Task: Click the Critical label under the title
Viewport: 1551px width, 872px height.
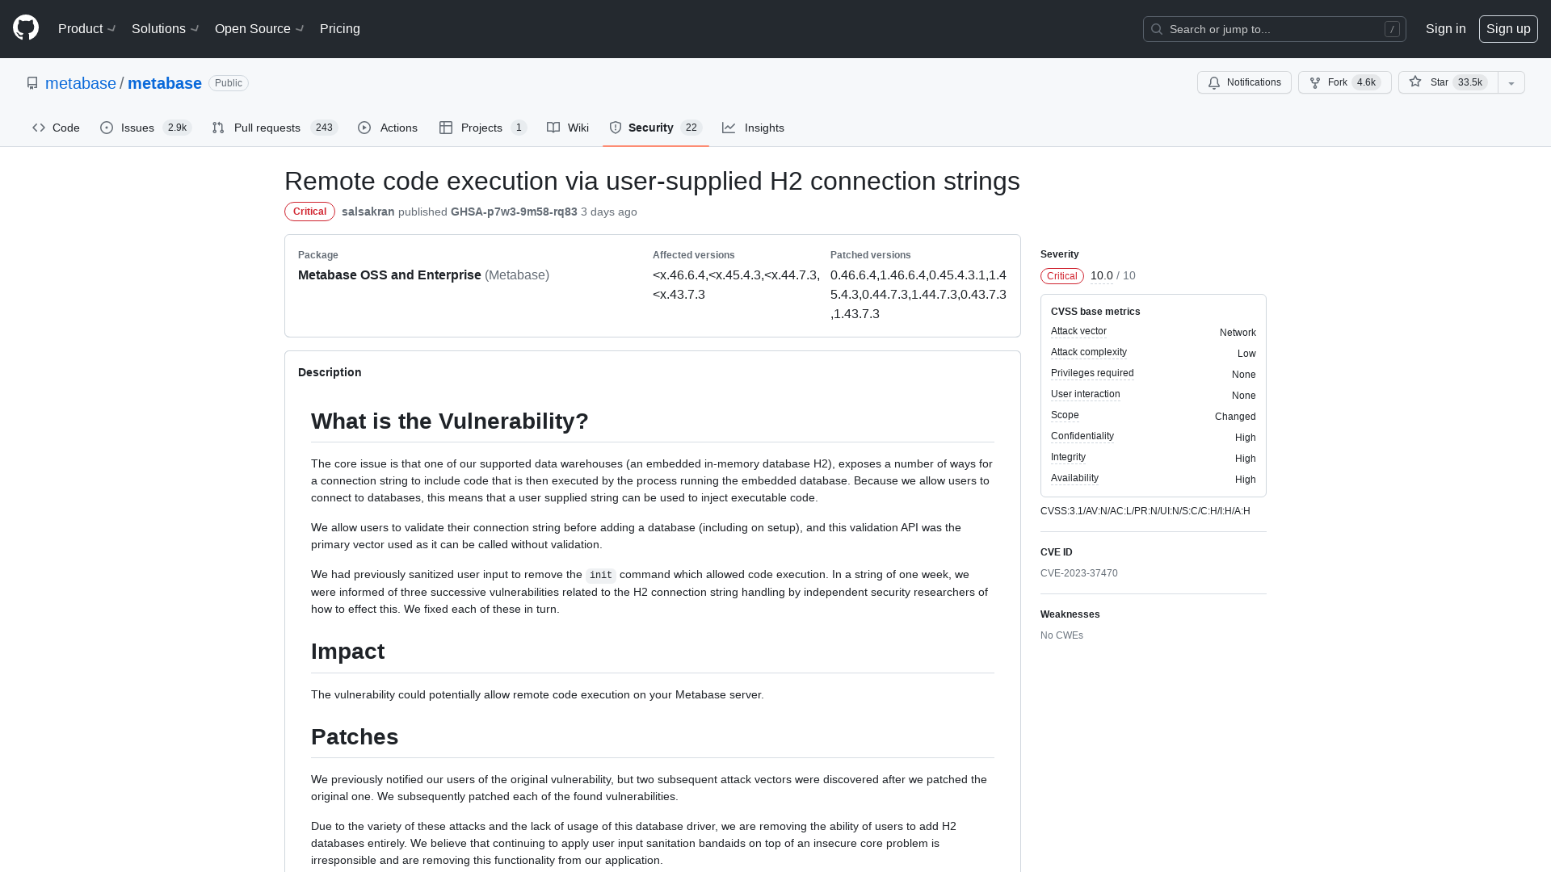Action: [x=309, y=212]
